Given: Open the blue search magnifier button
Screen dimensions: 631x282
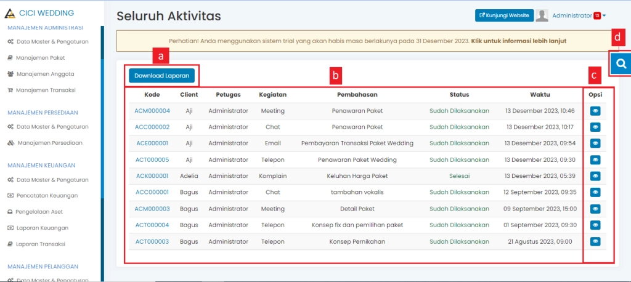Looking at the screenshot, I should tap(621, 63).
